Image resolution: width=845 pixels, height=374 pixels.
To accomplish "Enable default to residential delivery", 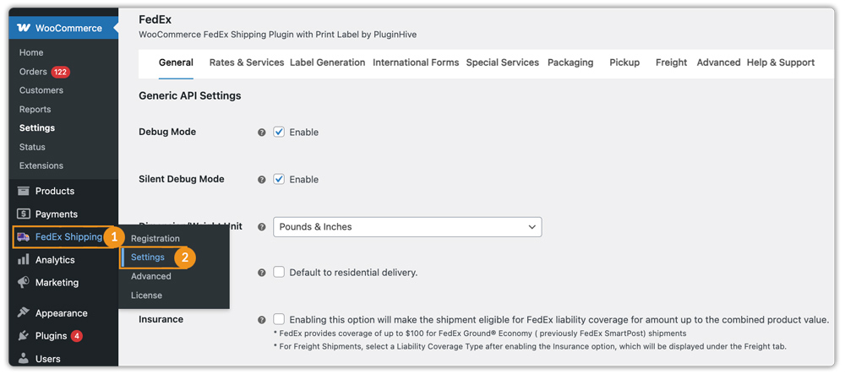I will tap(279, 272).
